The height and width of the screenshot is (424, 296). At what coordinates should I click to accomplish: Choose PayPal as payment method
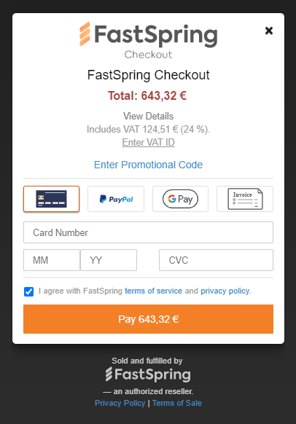tap(116, 199)
